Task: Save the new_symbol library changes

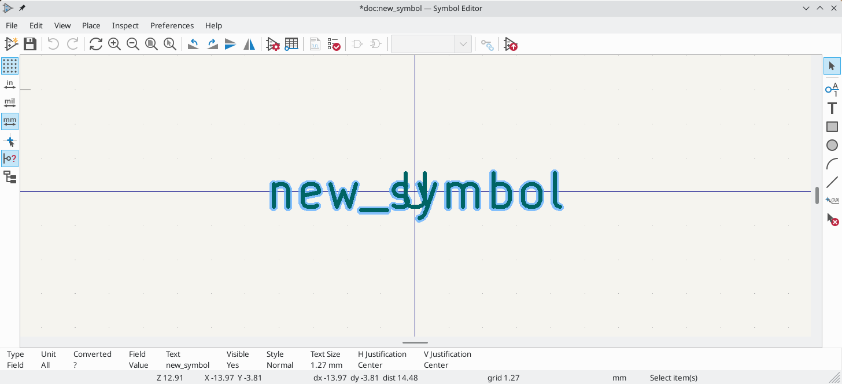Action: click(x=29, y=44)
